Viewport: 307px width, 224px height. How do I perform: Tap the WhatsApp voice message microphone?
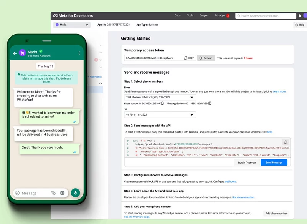coord(75,192)
